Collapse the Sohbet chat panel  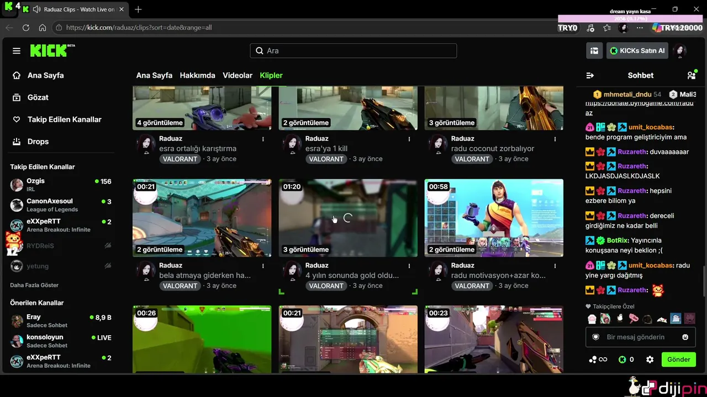(x=590, y=76)
